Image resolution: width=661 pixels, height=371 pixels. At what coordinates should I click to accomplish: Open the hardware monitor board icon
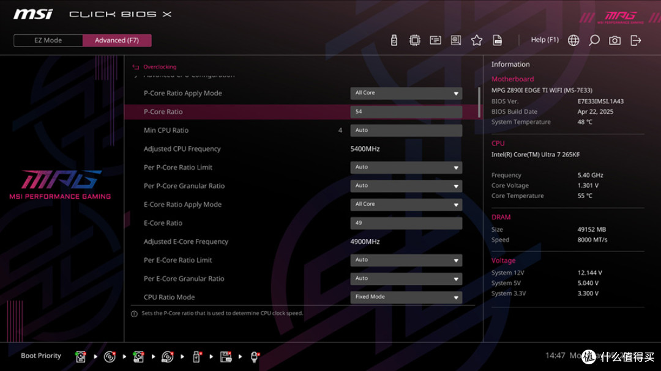(x=456, y=40)
